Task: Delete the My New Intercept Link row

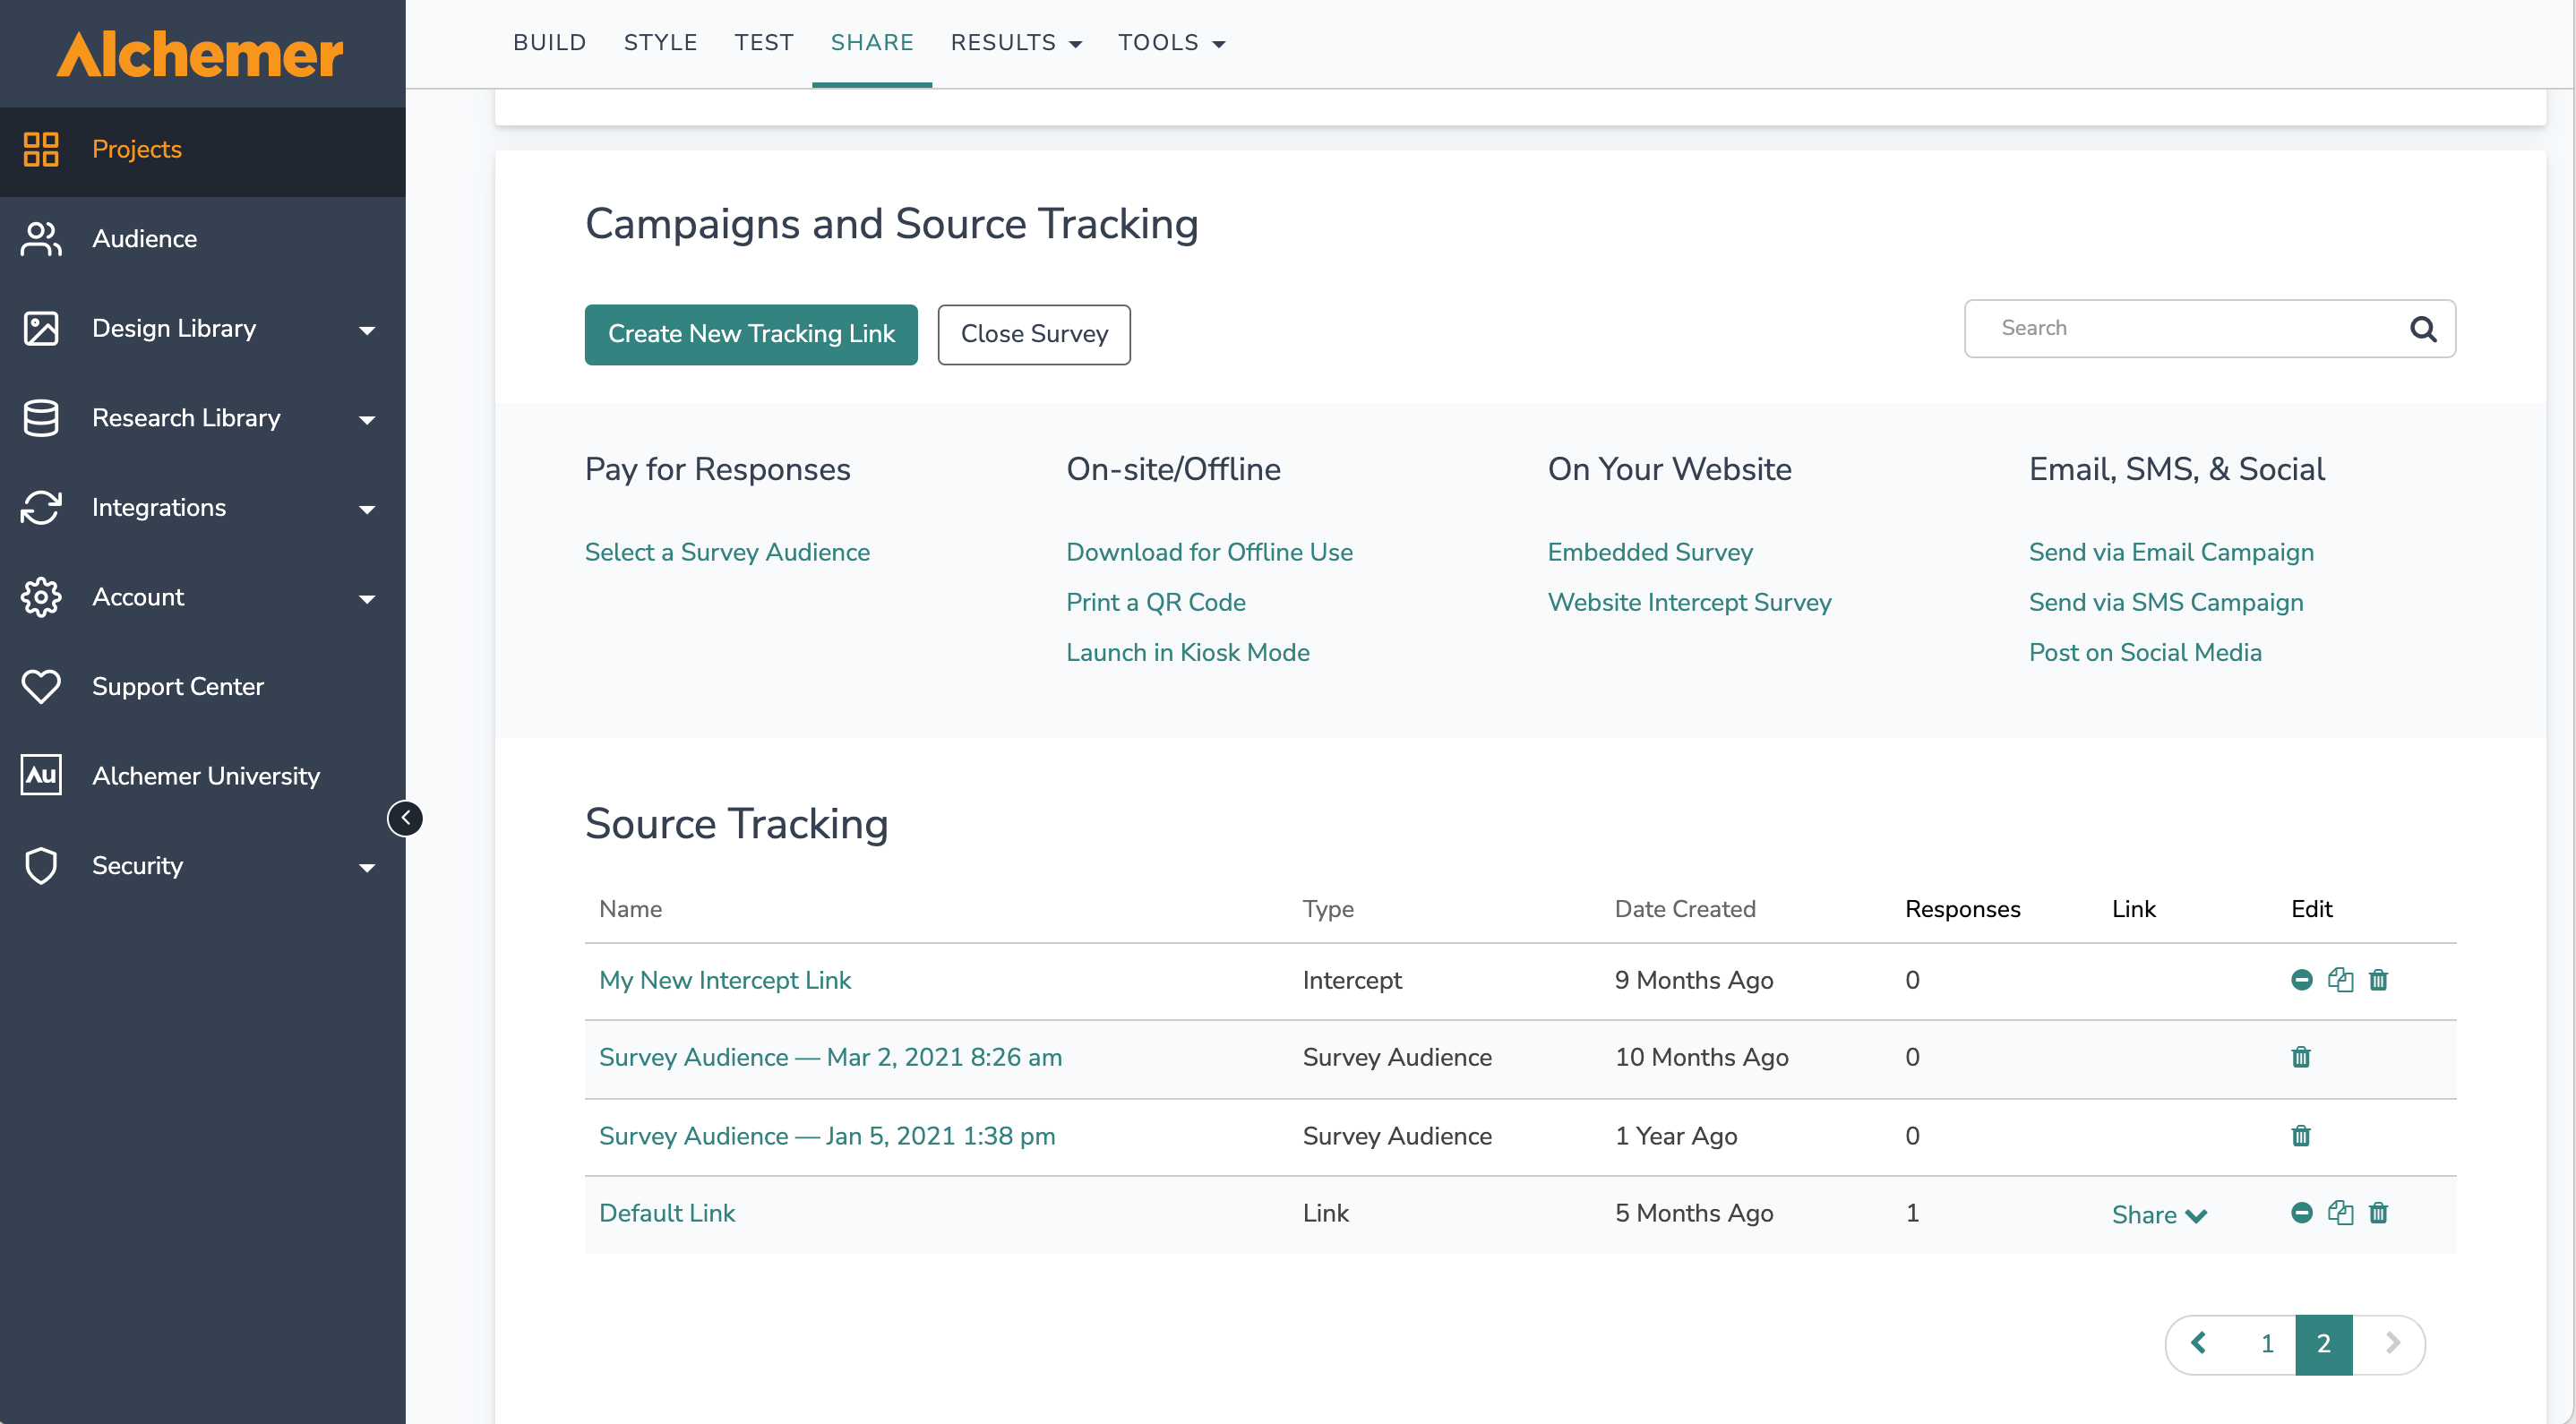Action: (2378, 980)
